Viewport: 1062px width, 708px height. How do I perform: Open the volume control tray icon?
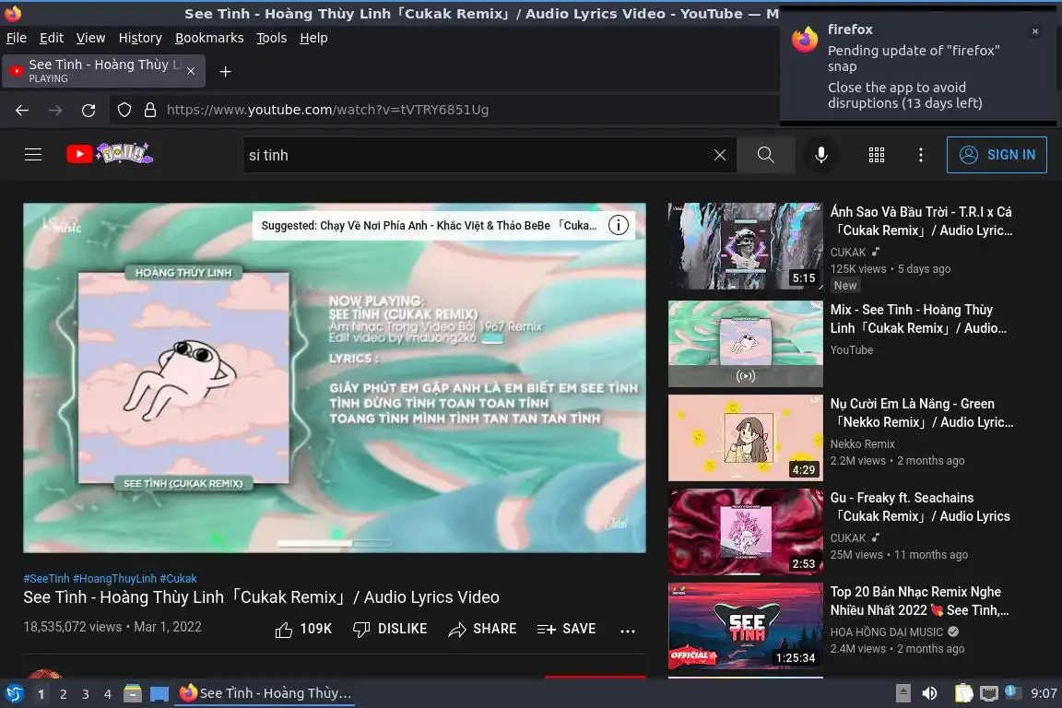(x=929, y=693)
